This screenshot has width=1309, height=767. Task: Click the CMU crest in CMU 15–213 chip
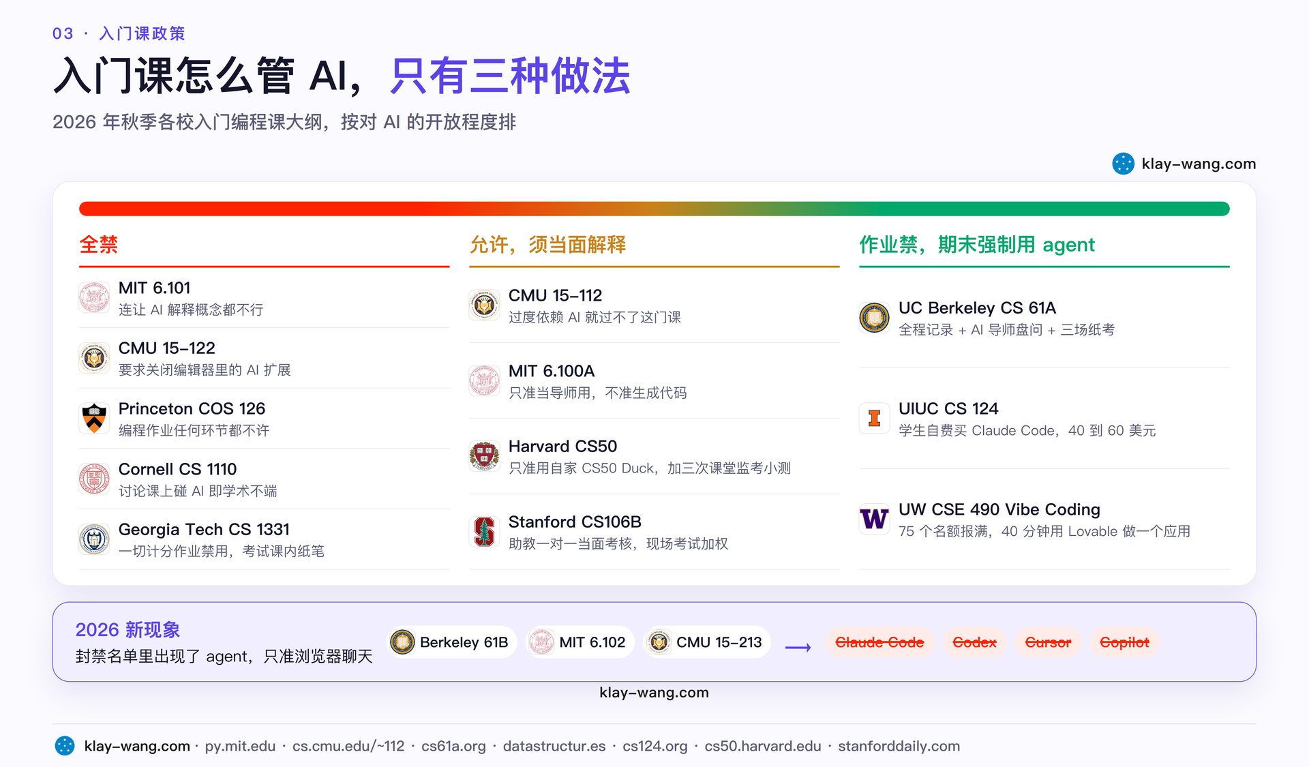(659, 642)
